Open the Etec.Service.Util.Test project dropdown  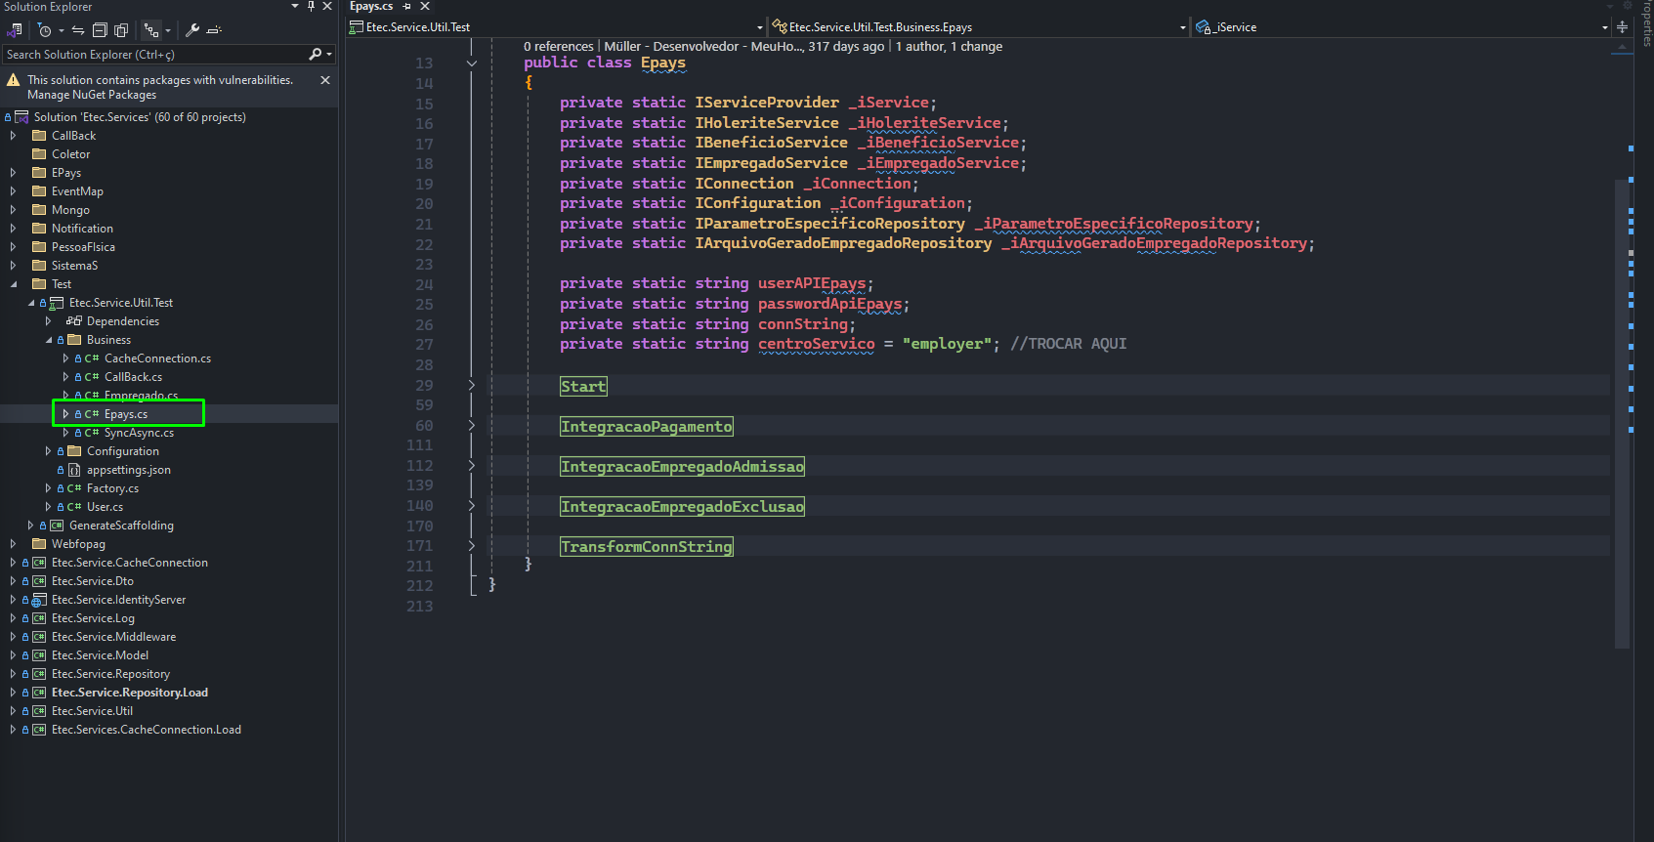pos(556,27)
